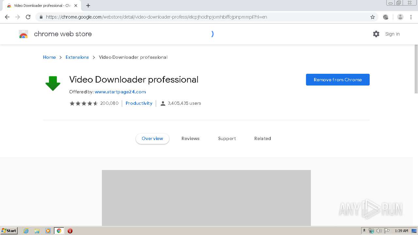Screen dimensions: 418x235
Task: Click the 200,080 ratings count
Action: tap(109, 103)
